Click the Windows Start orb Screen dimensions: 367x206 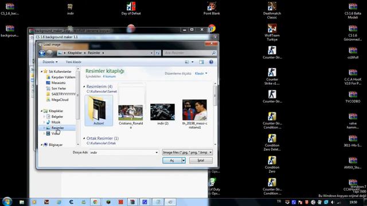click(x=7, y=201)
